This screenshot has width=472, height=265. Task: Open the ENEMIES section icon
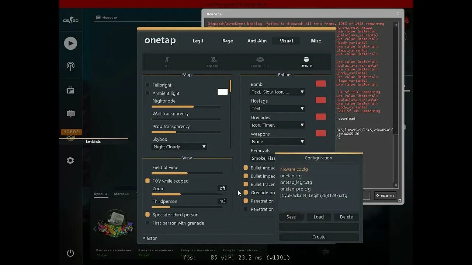tap(213, 62)
